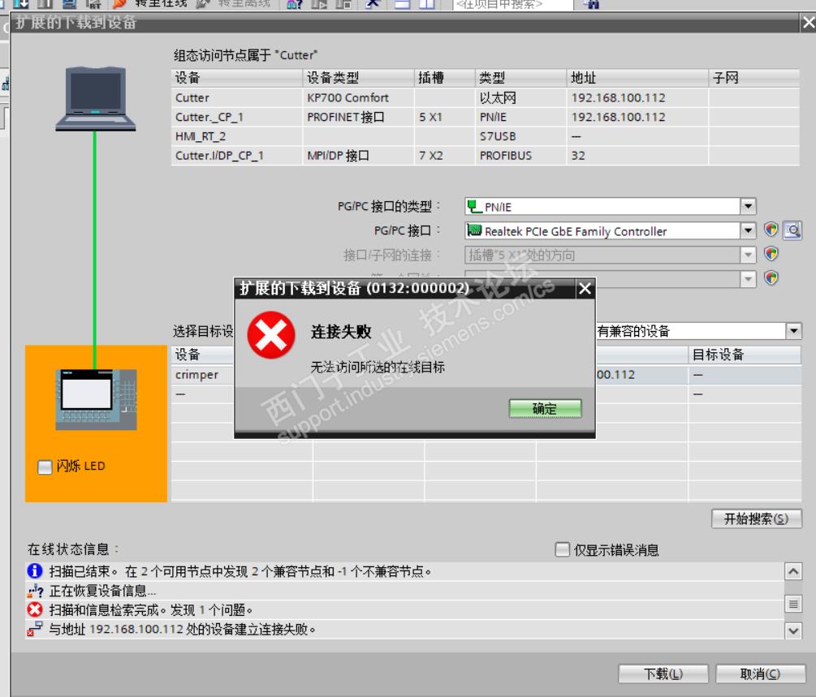Click the shield icon beside the first gateway row
This screenshot has height=697, width=816.
771,278
